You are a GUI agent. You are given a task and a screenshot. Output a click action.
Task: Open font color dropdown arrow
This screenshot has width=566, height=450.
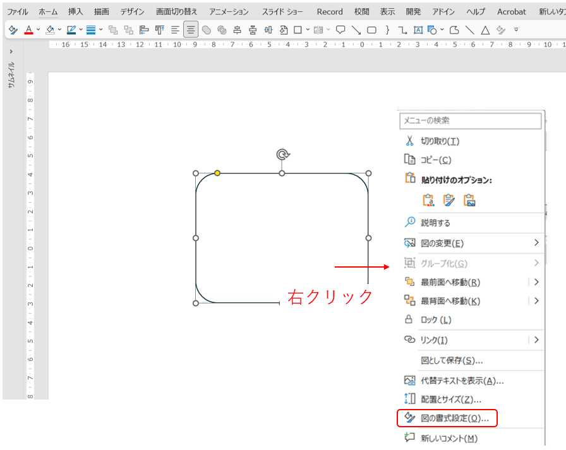(39, 30)
